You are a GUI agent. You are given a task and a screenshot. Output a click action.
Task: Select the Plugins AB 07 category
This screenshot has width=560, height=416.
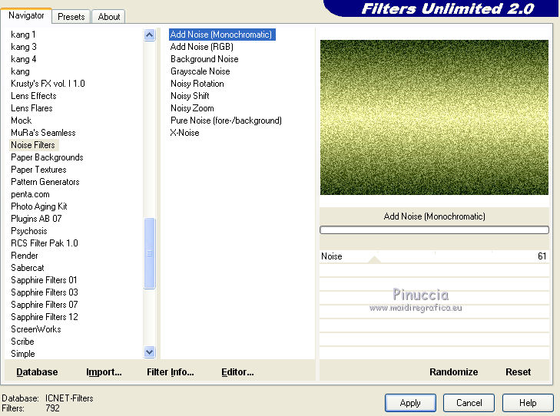click(x=36, y=219)
